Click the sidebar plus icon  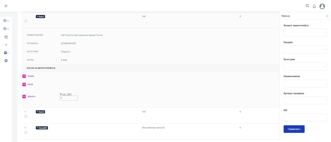[6, 45]
